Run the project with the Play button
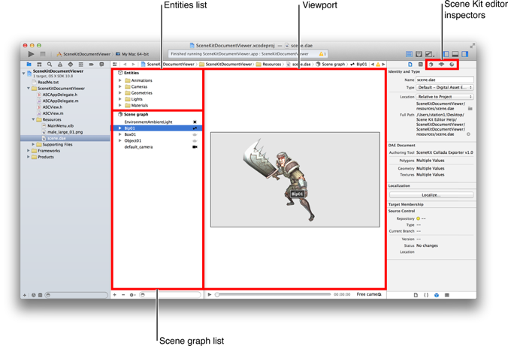This screenshot has height=346, width=508. [x=31, y=54]
